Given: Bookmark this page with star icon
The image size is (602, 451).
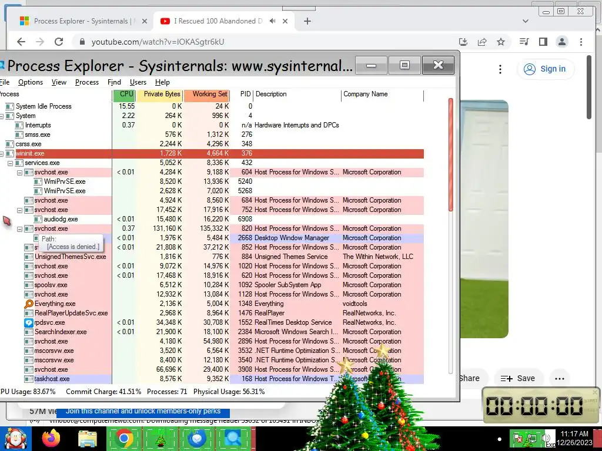Looking at the screenshot, I should [501, 42].
